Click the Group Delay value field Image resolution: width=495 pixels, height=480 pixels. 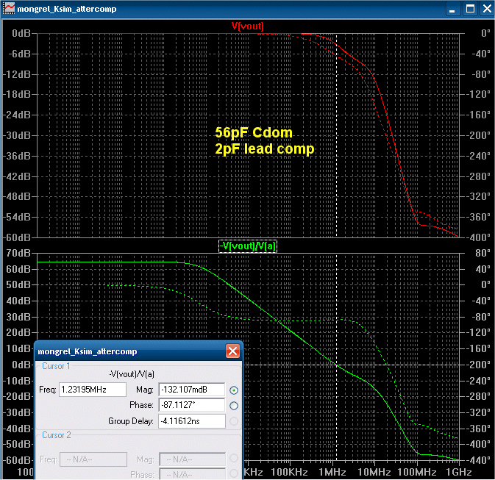click(192, 421)
